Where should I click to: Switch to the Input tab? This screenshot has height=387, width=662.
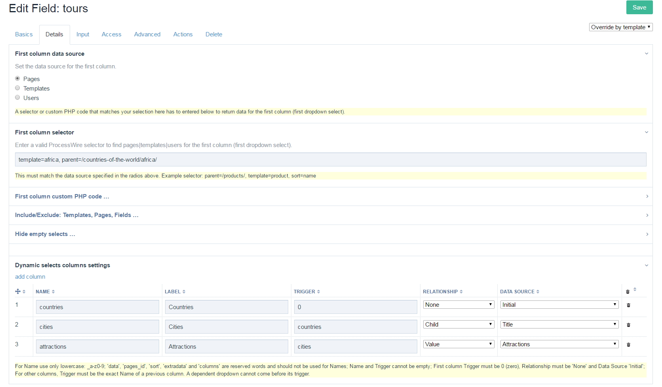tap(83, 34)
